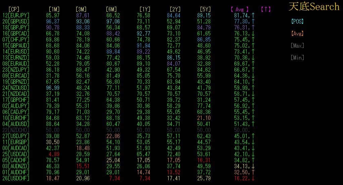
Task: Click the 92.77 1Y value for GBPCAD
Action: point(143,34)
